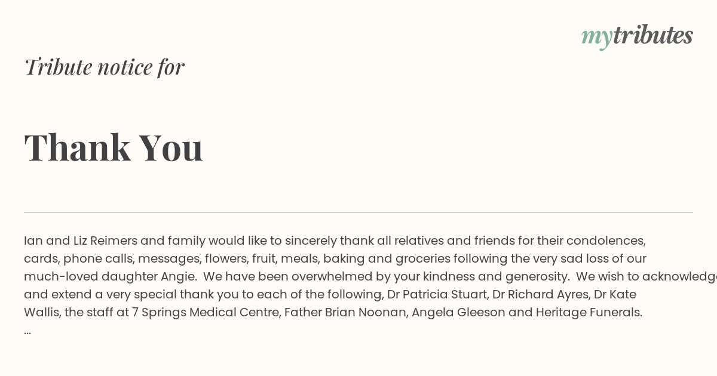Click the phrase "much-loved daughter"
Viewport: 717px width, 376px height.
point(91,277)
